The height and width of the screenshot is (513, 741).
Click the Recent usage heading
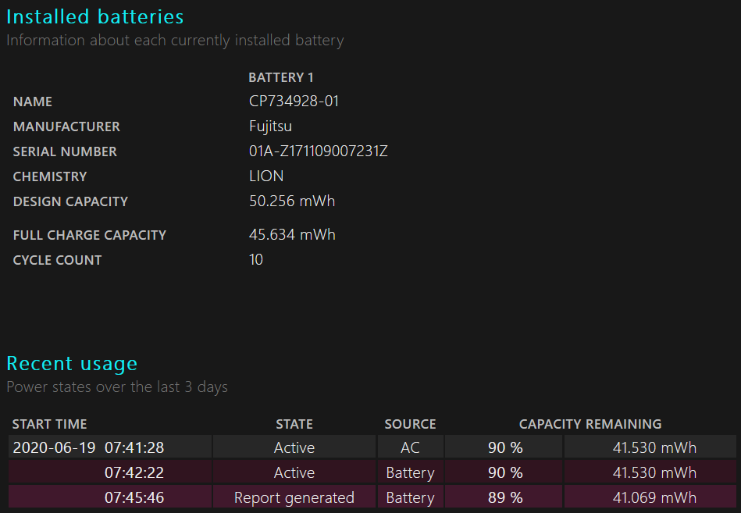72,364
